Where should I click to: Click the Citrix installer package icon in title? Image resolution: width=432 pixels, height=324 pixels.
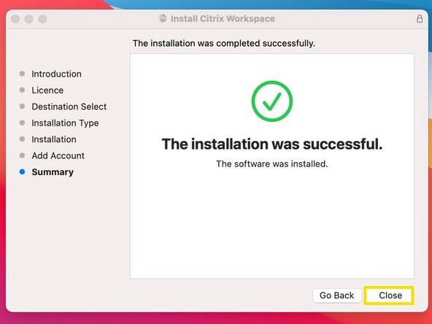click(163, 18)
